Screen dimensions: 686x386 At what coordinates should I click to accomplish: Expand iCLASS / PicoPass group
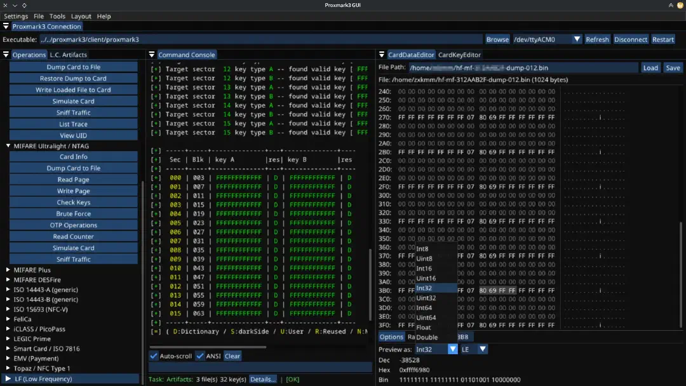8,329
